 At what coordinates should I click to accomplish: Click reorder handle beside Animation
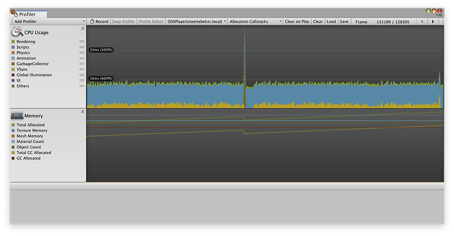[82, 58]
